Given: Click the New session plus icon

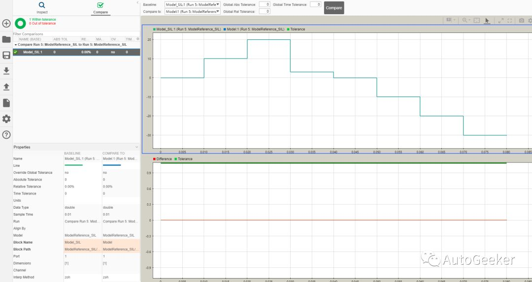Looking at the screenshot, I should click(6, 24).
